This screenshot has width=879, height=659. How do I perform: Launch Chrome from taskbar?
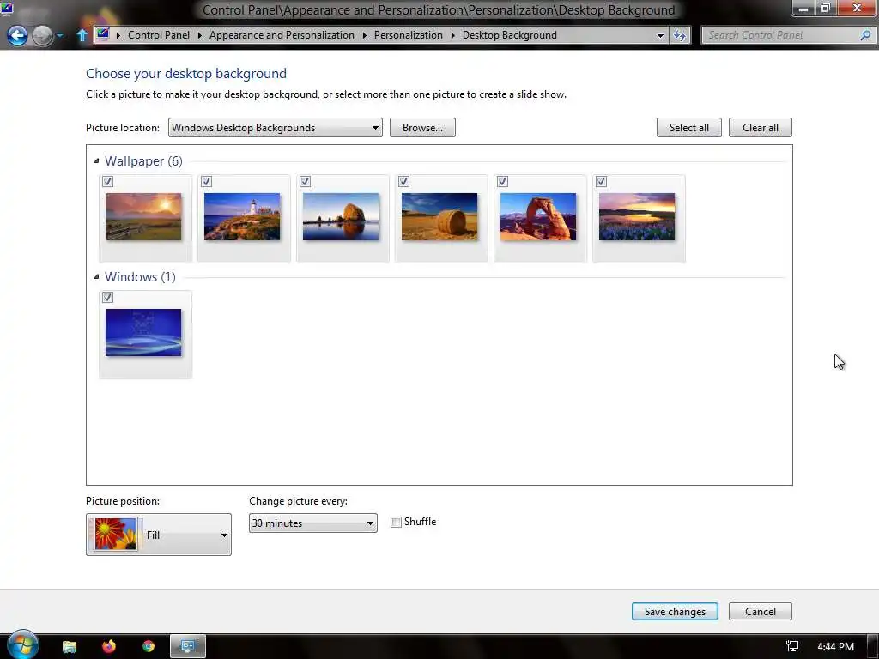click(149, 647)
